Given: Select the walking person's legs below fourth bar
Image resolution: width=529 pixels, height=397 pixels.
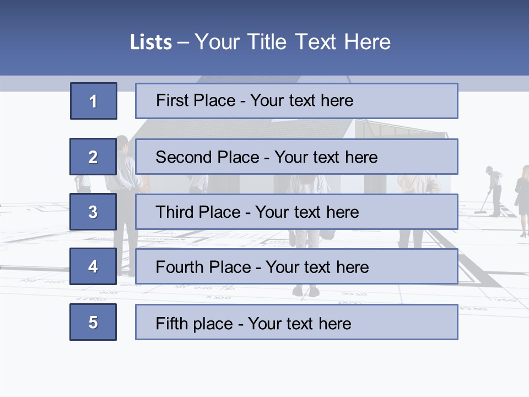Looking at the screenshot, I should click(x=306, y=291).
